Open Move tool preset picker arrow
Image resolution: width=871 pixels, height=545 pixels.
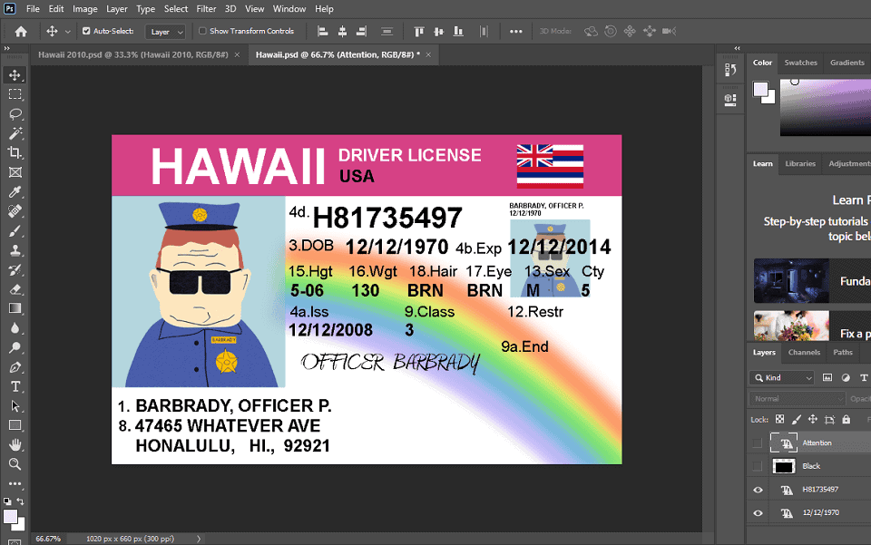click(68, 32)
